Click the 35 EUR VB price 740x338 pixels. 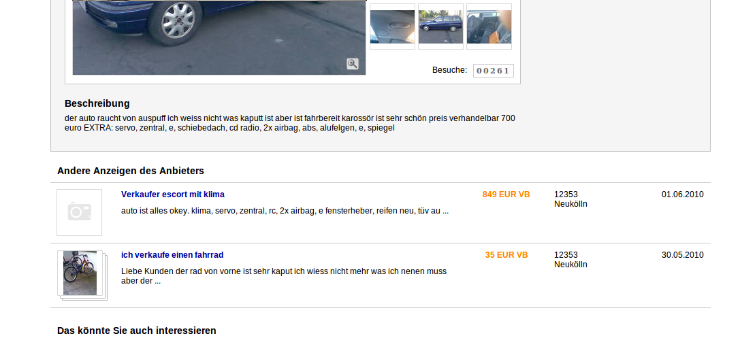click(506, 255)
